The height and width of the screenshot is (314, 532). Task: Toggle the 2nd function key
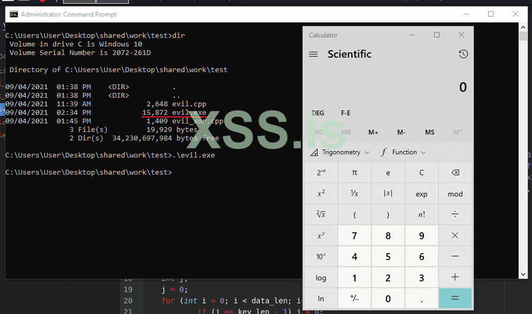321,172
